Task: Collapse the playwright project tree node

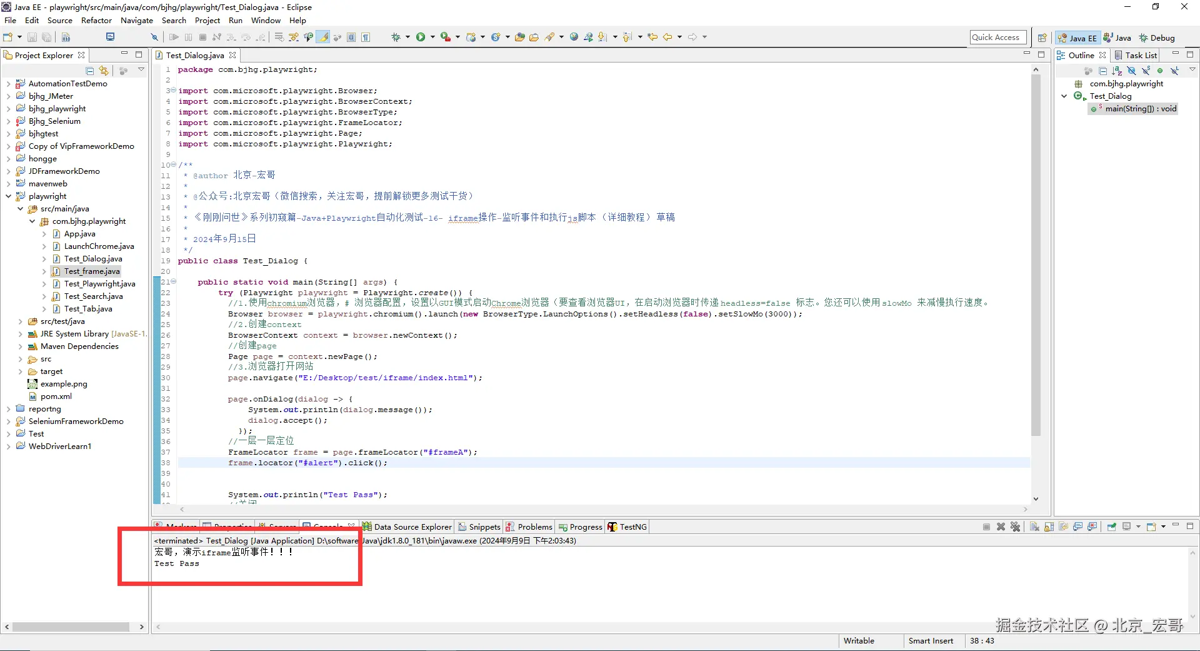Action: (8, 196)
